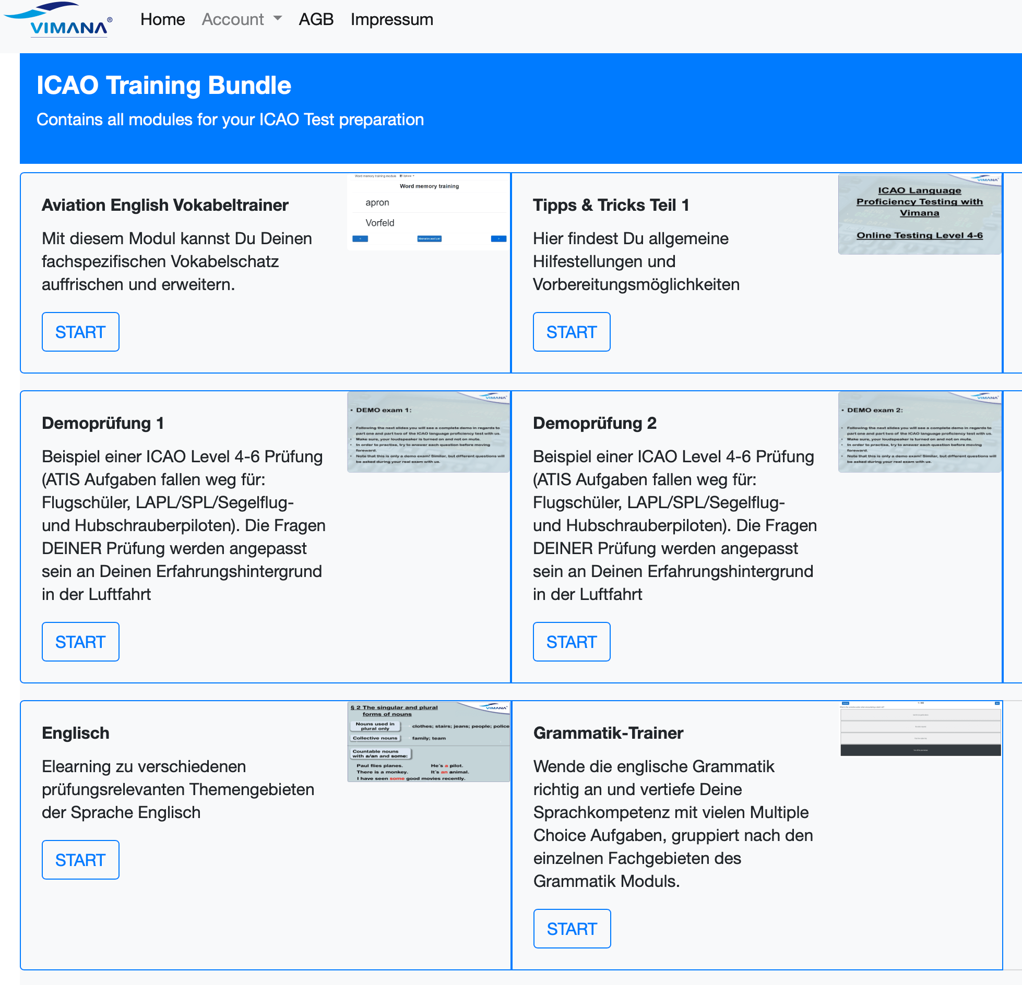Start the Aviation English Vokabeltrainer module
This screenshot has height=985, width=1022.
tap(80, 332)
